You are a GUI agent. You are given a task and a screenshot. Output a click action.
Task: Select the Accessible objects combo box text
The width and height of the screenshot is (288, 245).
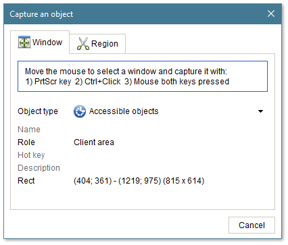124,111
